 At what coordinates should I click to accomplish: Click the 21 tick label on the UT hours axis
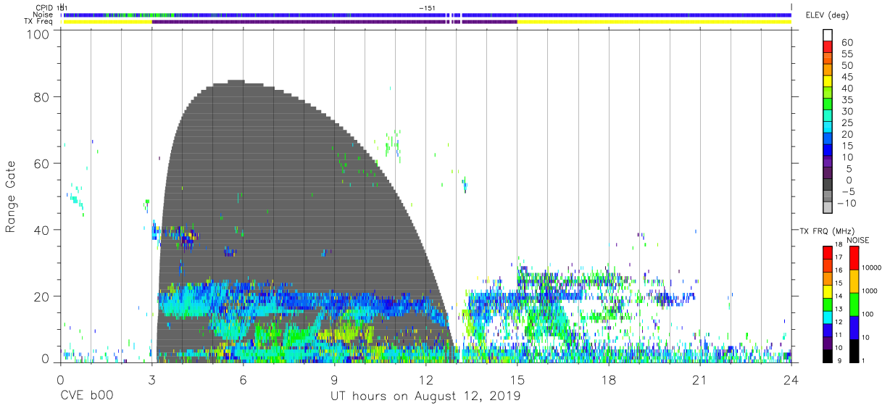pos(700,380)
